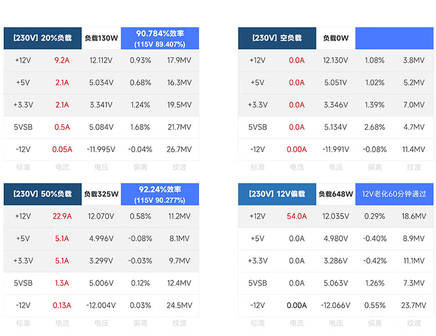Select the [230V] 12V偏载 table header
Screen dimensions: 436x336
277,194
